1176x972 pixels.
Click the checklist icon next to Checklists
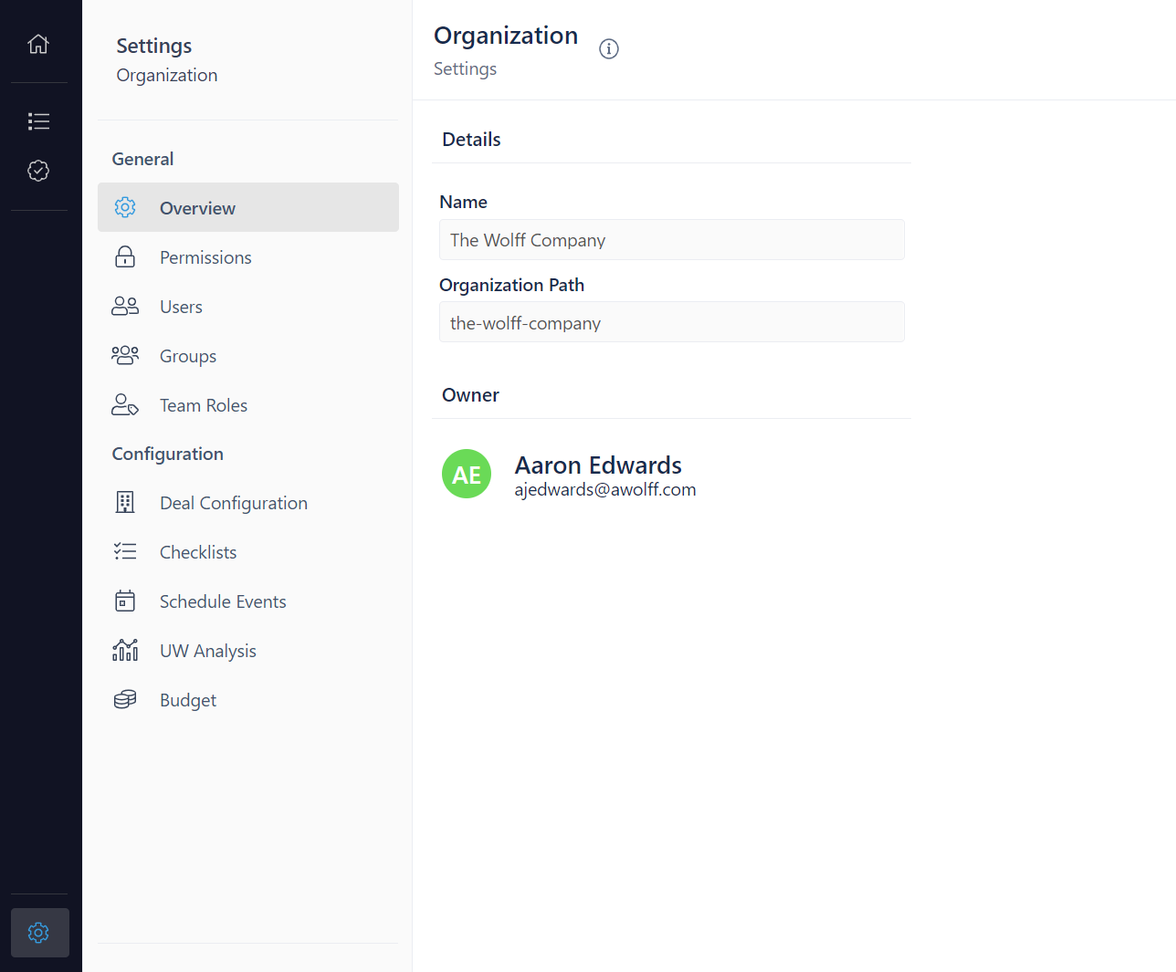(x=125, y=551)
